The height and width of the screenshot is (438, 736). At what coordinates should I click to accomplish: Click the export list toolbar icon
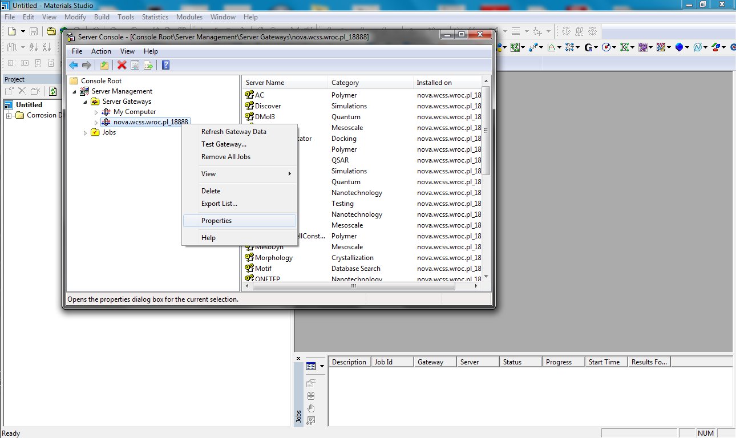pos(148,65)
